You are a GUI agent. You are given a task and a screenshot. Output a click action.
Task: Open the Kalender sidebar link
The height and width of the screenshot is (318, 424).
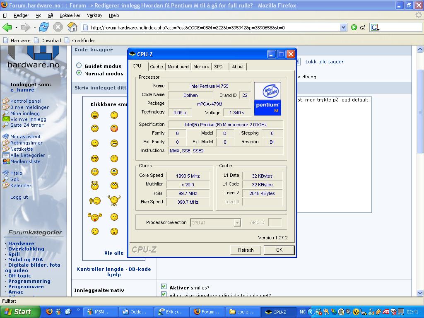coord(21,185)
